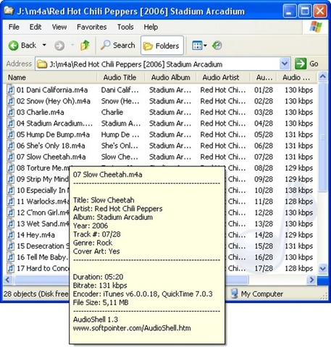Click the My Computer status bar icon
This screenshot has width=331, height=347.
[x=234, y=294]
